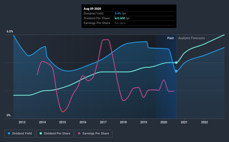Click the red low point of earnings line near 2015
Screen dimensions: 229x142
click(x=63, y=112)
